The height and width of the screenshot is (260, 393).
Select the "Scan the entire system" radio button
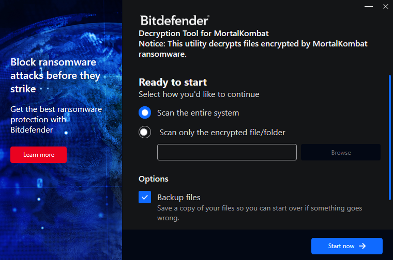(x=145, y=112)
